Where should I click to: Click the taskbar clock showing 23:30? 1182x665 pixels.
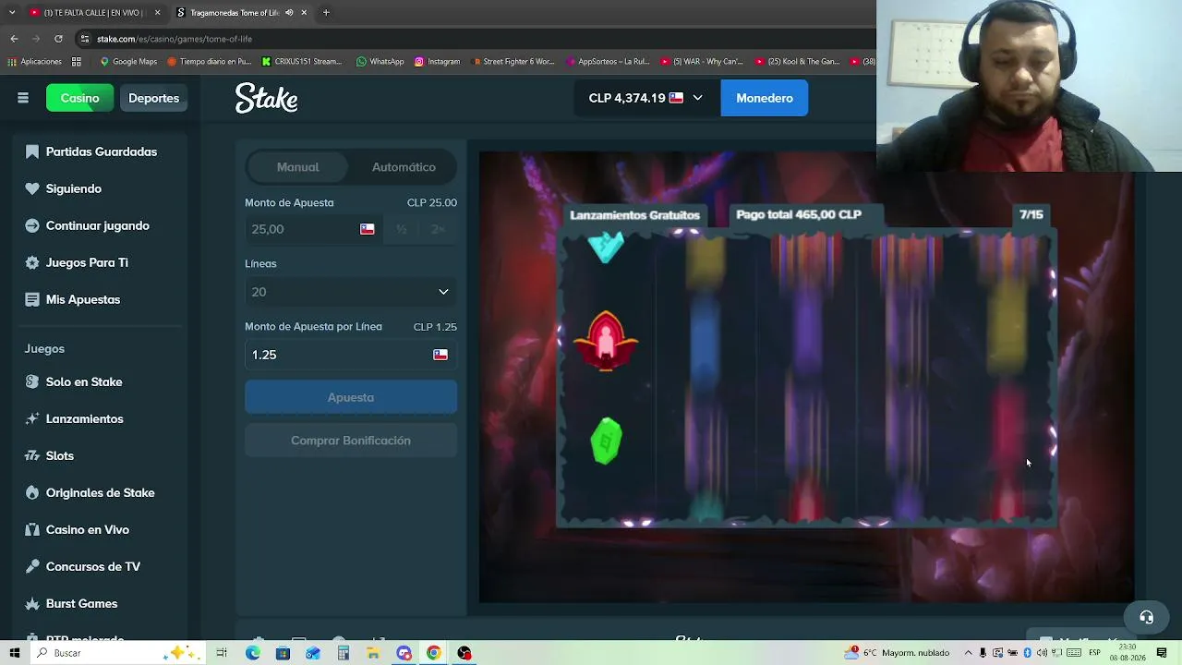1127,653
